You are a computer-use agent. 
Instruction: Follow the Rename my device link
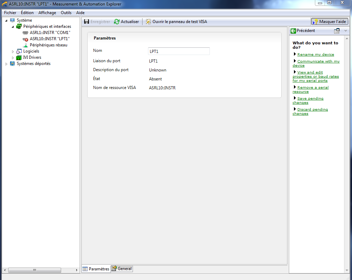(316, 54)
